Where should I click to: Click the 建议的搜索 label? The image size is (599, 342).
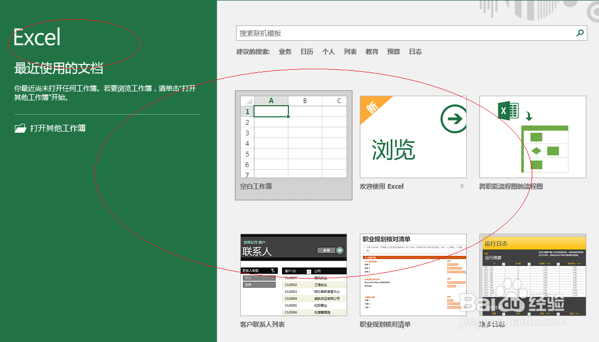[x=253, y=51]
